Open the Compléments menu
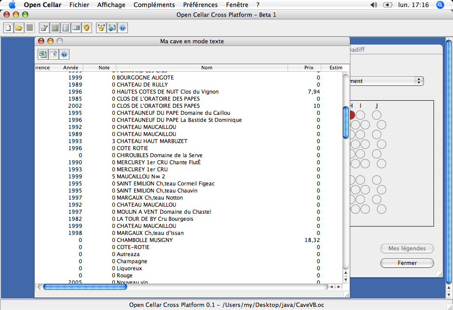 tap(154, 5)
